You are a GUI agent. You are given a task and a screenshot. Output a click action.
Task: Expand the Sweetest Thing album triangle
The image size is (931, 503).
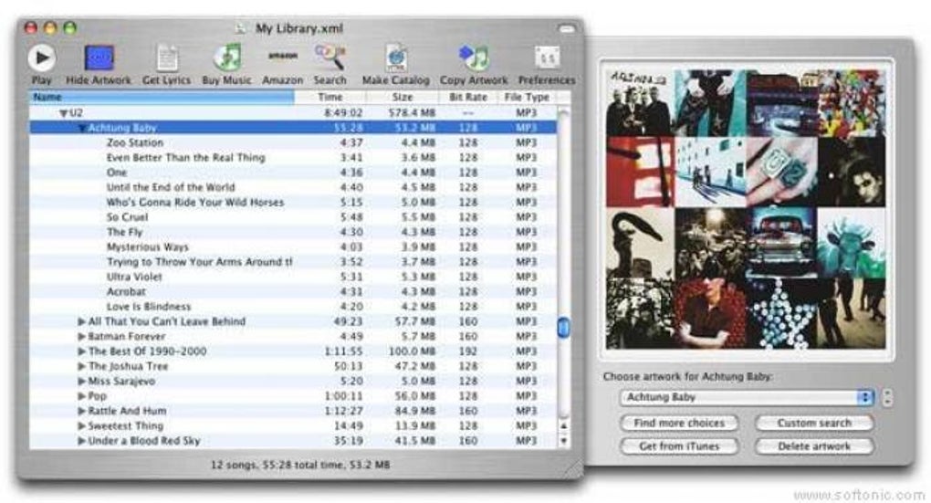82,425
